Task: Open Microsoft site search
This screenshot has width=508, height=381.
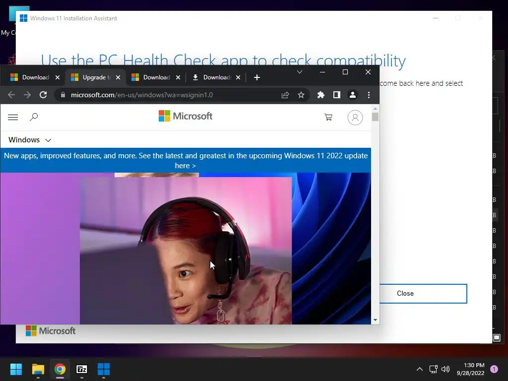Action: (34, 117)
